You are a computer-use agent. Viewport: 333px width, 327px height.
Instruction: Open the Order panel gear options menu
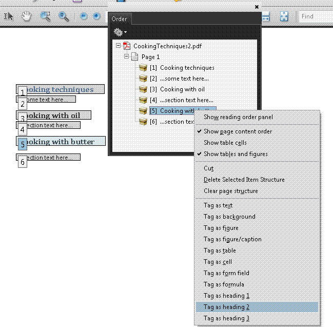click(x=120, y=32)
